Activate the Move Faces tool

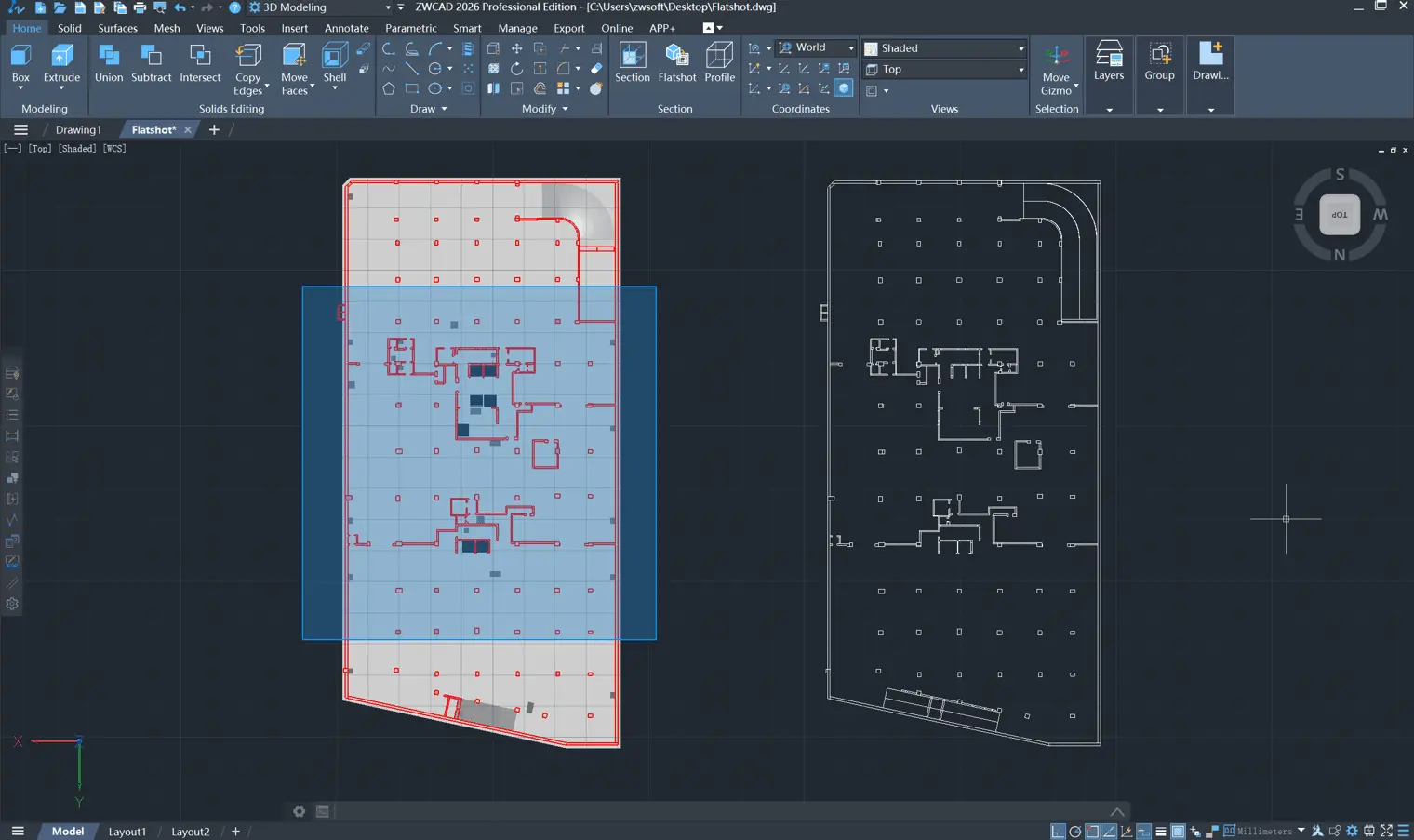tap(295, 69)
